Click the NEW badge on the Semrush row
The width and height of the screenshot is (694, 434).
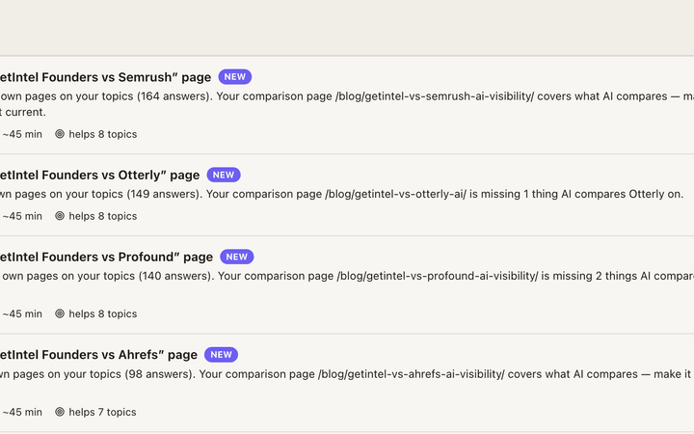click(235, 77)
